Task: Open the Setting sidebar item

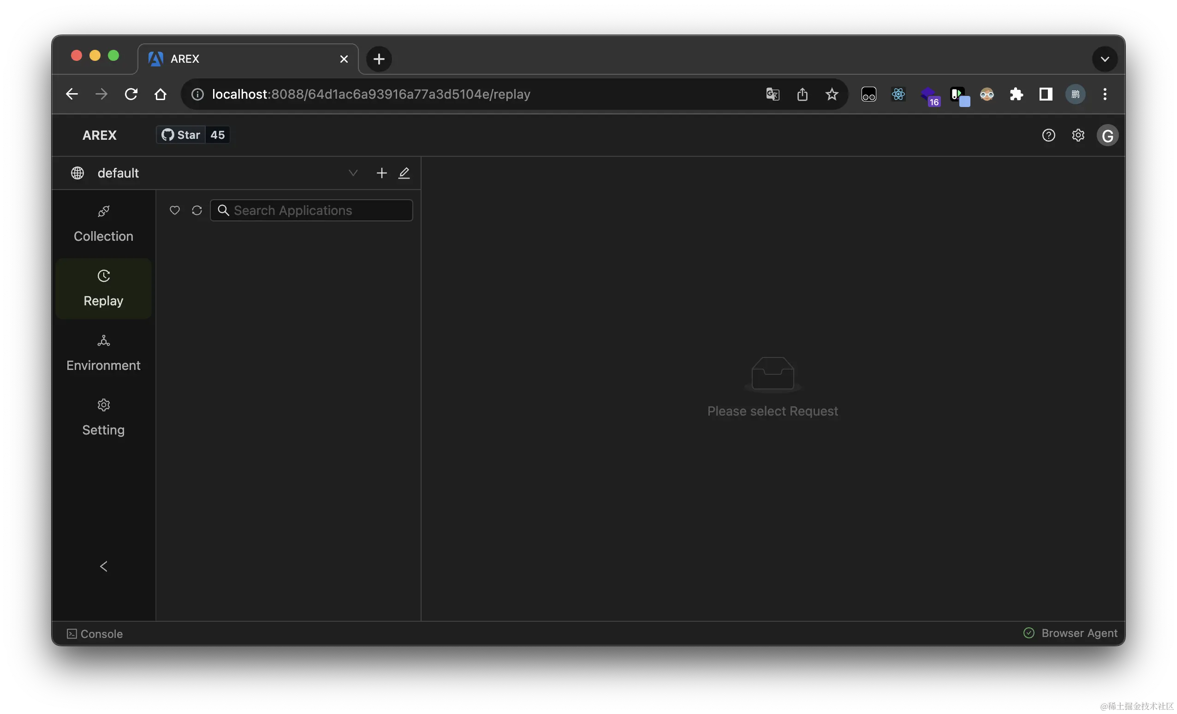Action: coord(104,418)
